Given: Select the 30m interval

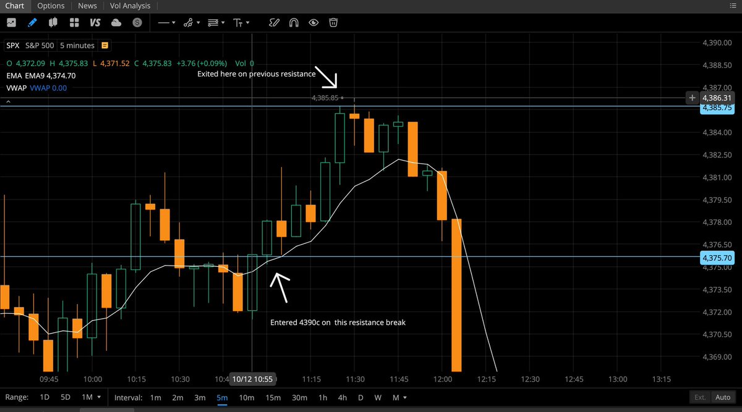Looking at the screenshot, I should pos(299,397).
